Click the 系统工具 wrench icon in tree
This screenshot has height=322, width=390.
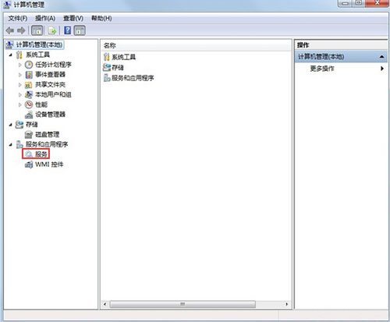pyautogui.click(x=19, y=55)
